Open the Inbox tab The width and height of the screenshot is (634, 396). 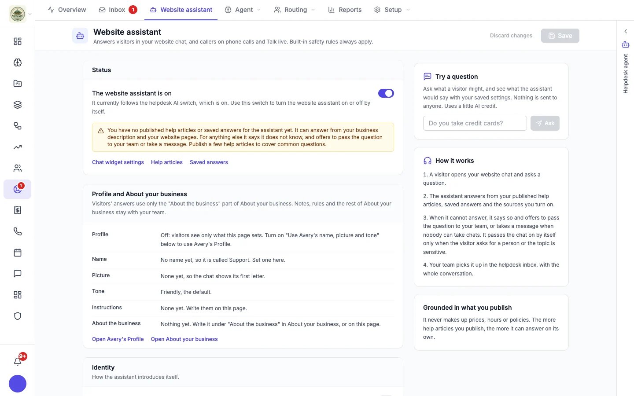118,10
